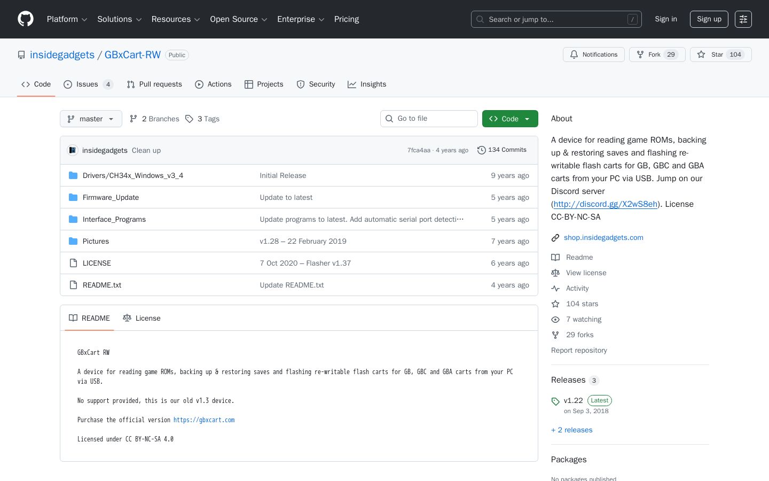This screenshot has height=481, width=769.
Task: Click the Firmware_Update folder icon
Action: coord(73,197)
